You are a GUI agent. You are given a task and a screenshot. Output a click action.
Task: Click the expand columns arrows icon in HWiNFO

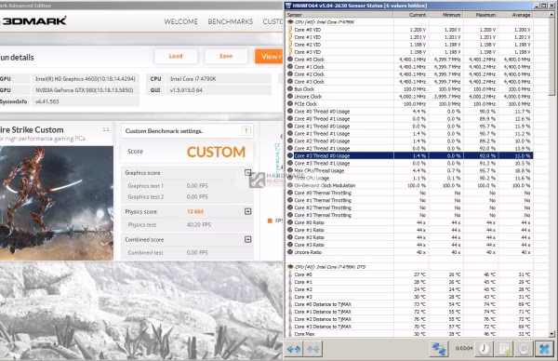[x=294, y=349]
